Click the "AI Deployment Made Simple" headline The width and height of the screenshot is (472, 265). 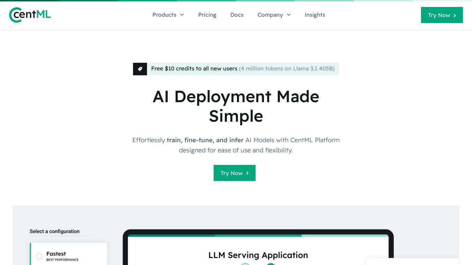coord(236,106)
